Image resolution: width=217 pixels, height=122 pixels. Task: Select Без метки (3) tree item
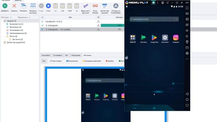tap(18, 39)
